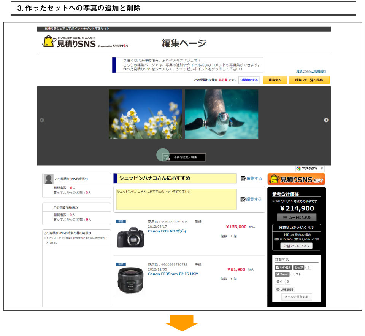Viewport: 365px width, 336px height.
Task: Click the yellow comment text area
Action: click(x=176, y=199)
